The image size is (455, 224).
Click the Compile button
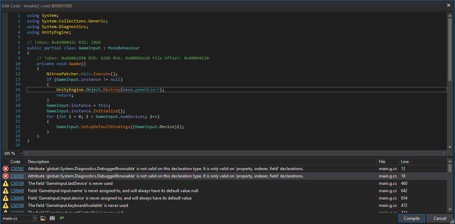point(411,218)
